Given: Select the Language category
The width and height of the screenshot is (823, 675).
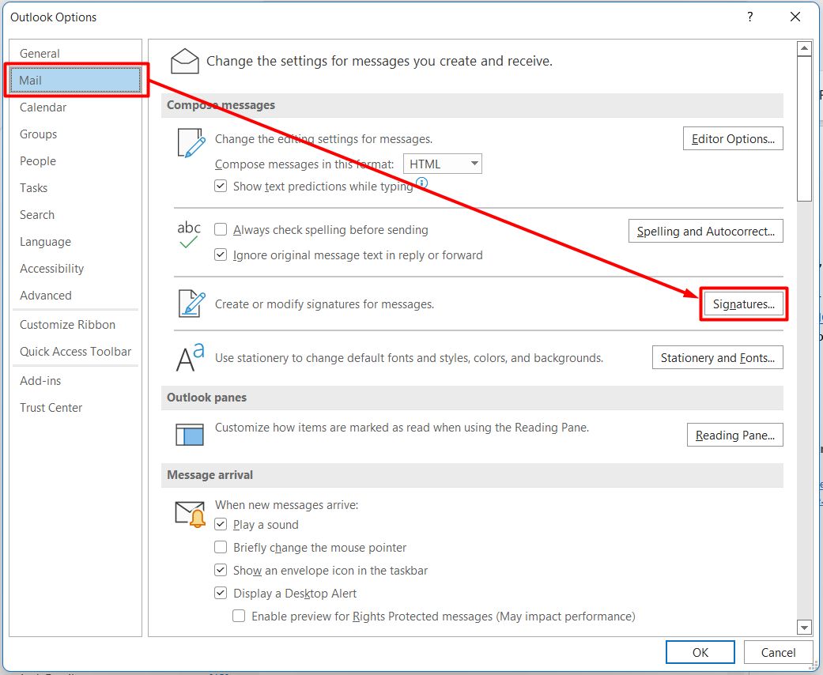Looking at the screenshot, I should tap(76, 241).
